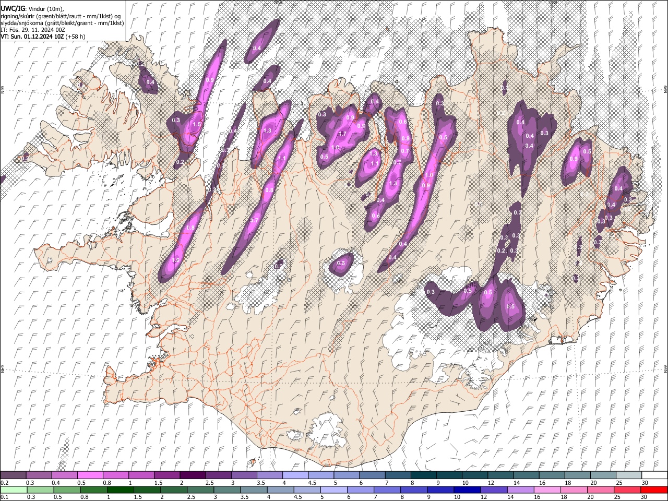Click the 'UWC/IG: Vindur (10m)' title text
This screenshot has width=668, height=501.
tap(32, 9)
